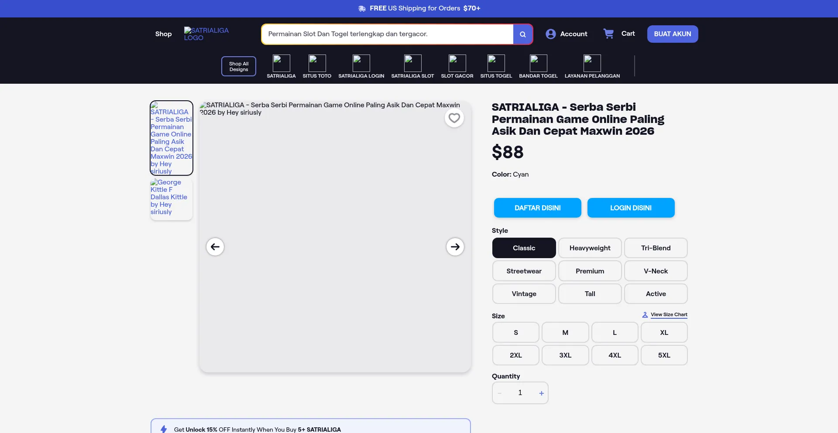
Task: Select the George Kittle product thumbnail
Action: pos(172,199)
